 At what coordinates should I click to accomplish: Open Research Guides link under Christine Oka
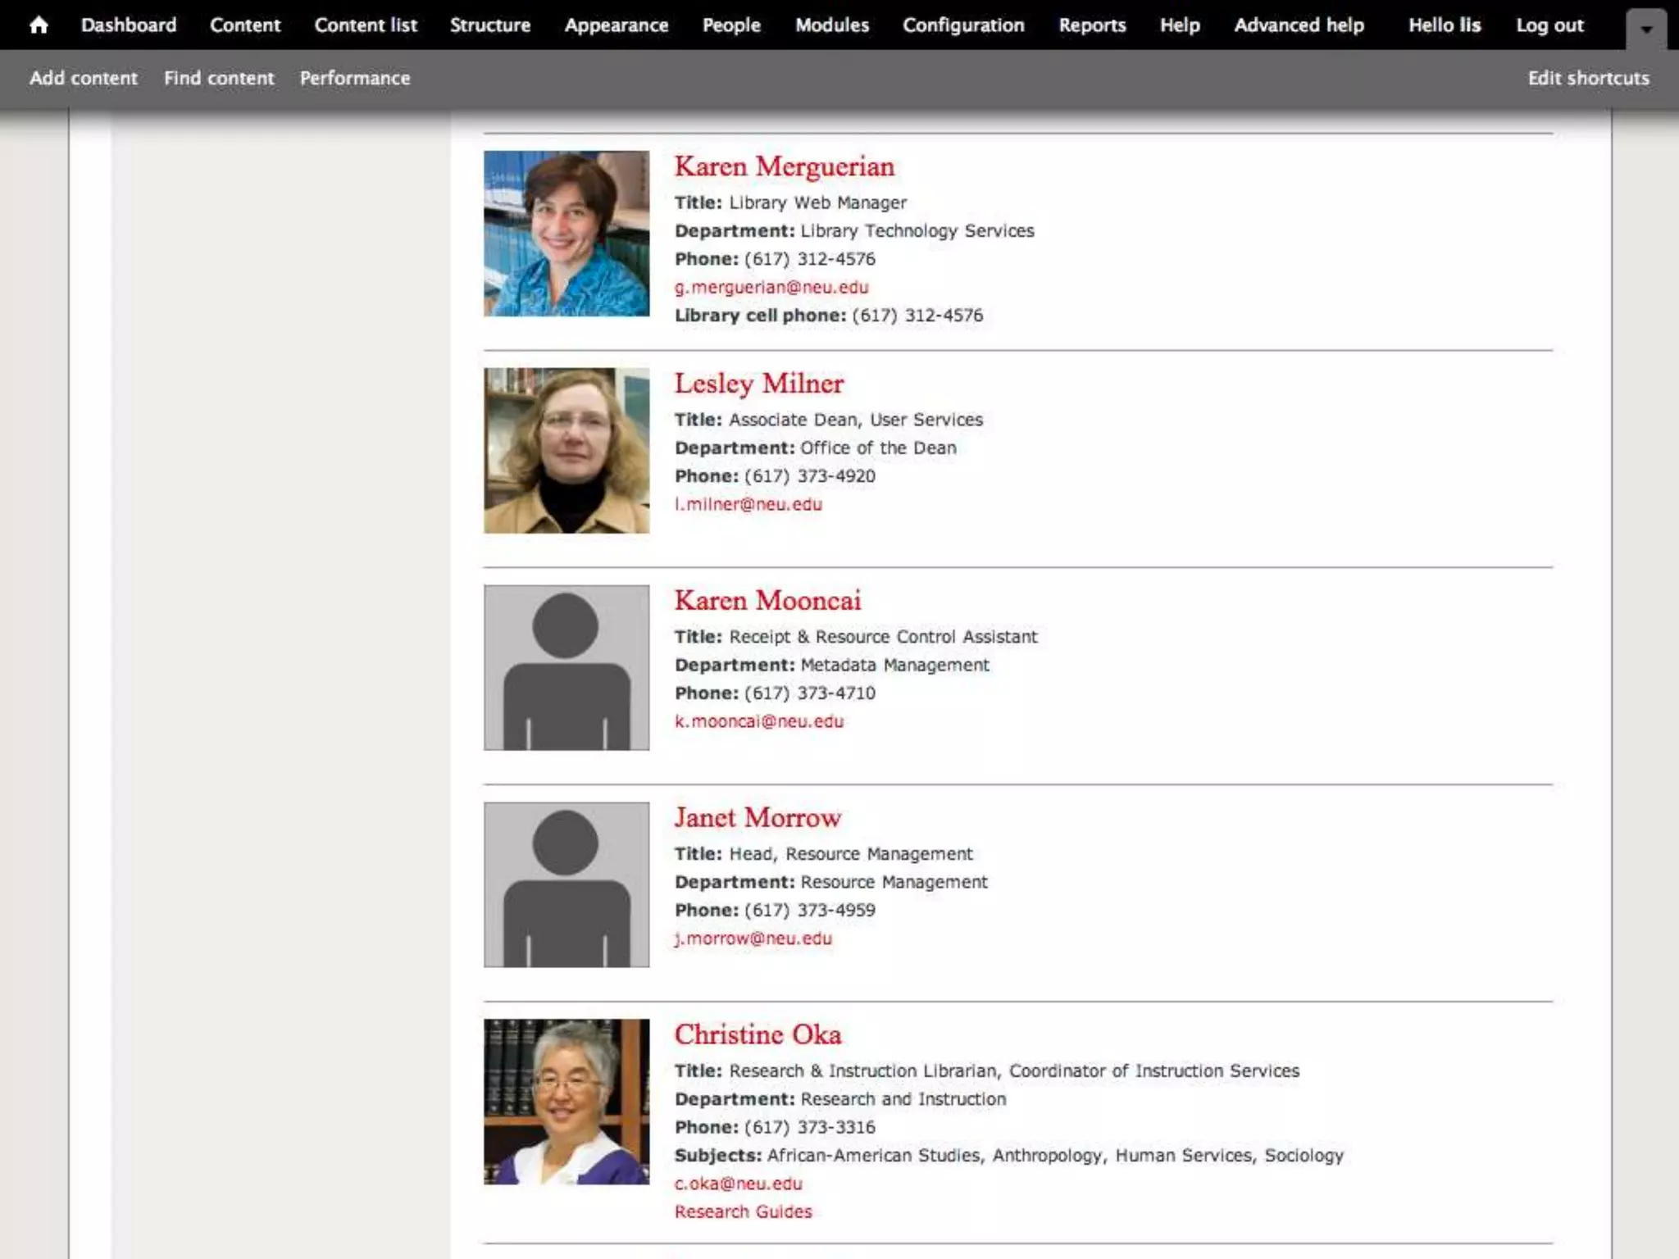point(743,1211)
